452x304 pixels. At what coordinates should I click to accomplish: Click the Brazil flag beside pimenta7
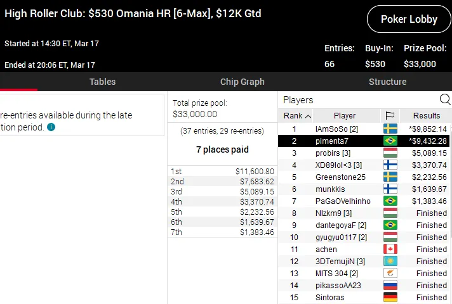[390, 141]
